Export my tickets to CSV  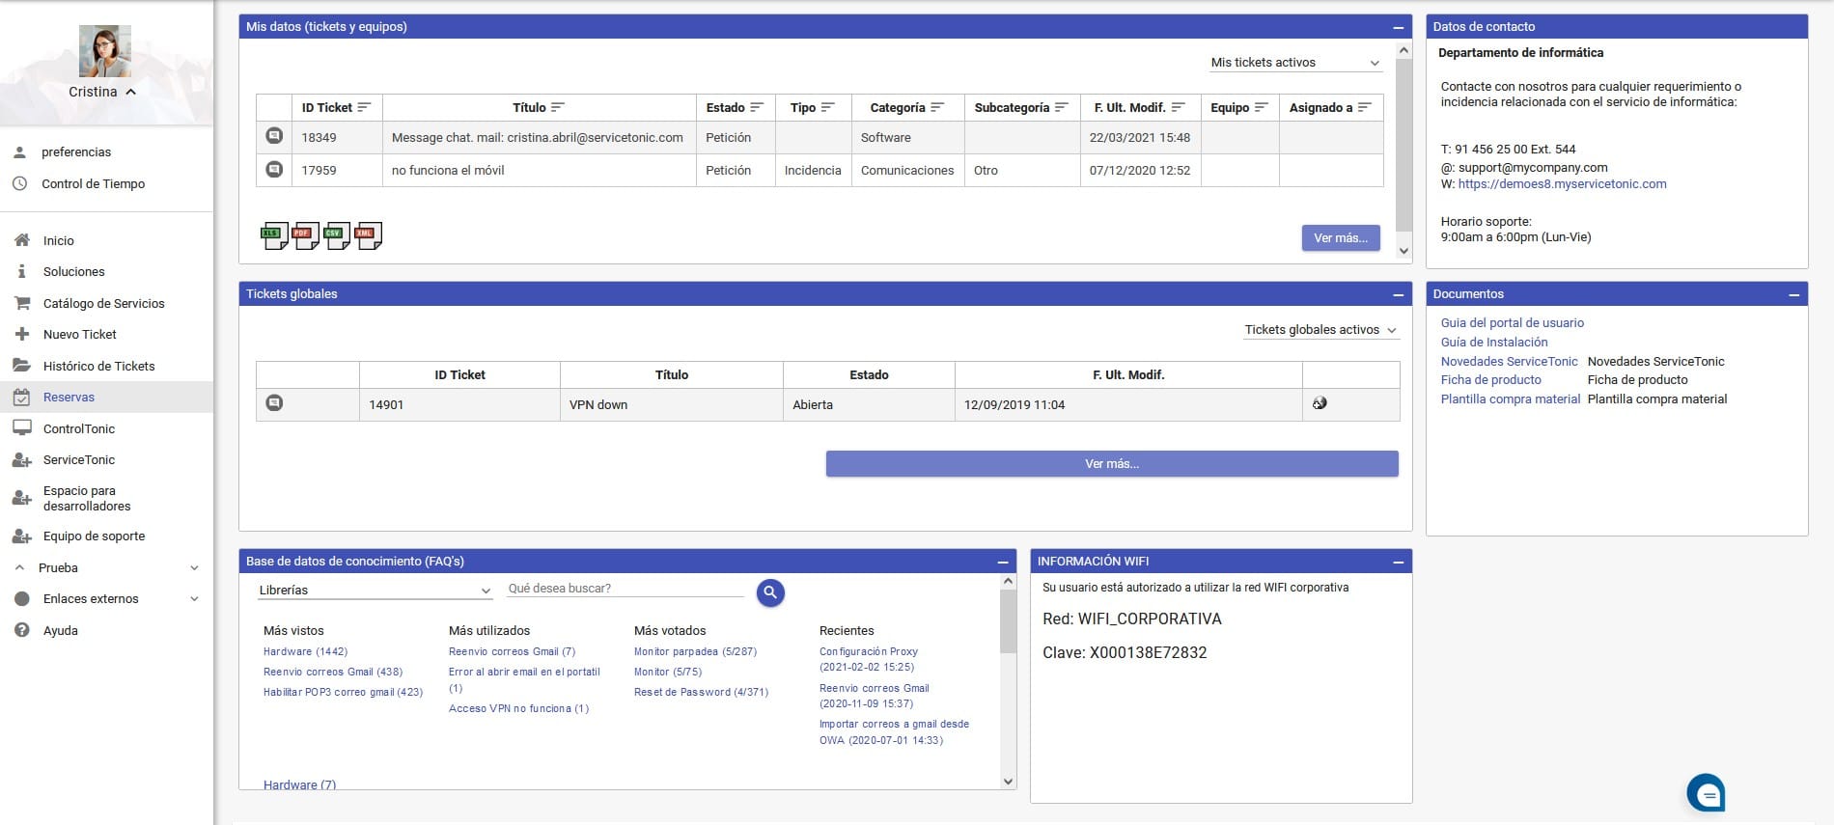click(337, 235)
